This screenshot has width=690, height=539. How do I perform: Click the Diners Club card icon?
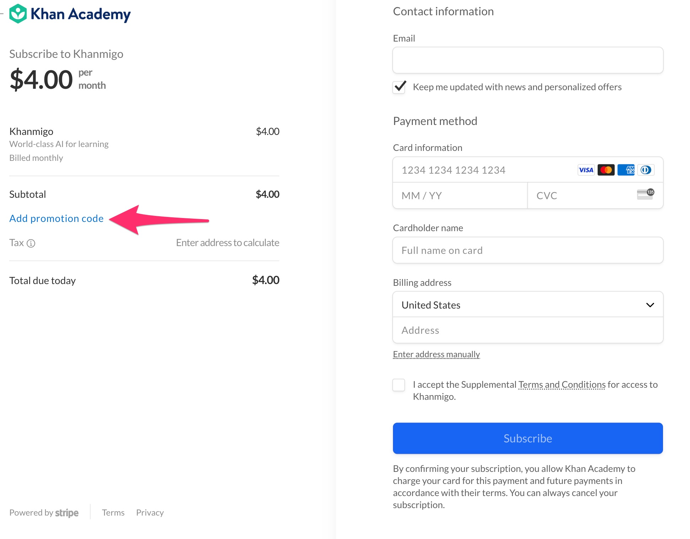tap(646, 170)
